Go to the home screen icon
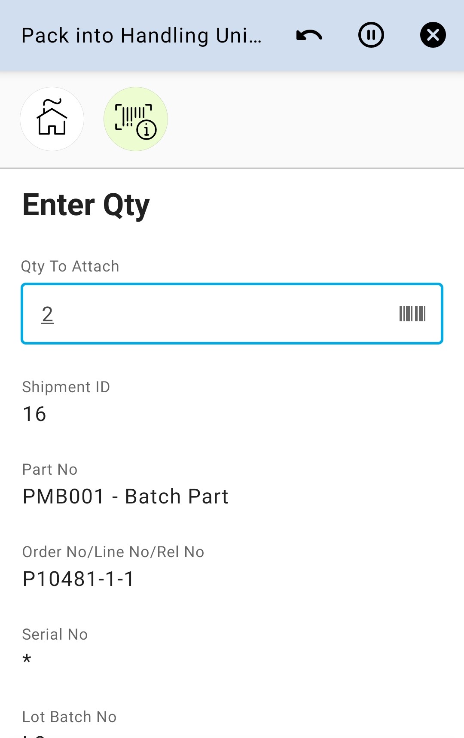 52,119
